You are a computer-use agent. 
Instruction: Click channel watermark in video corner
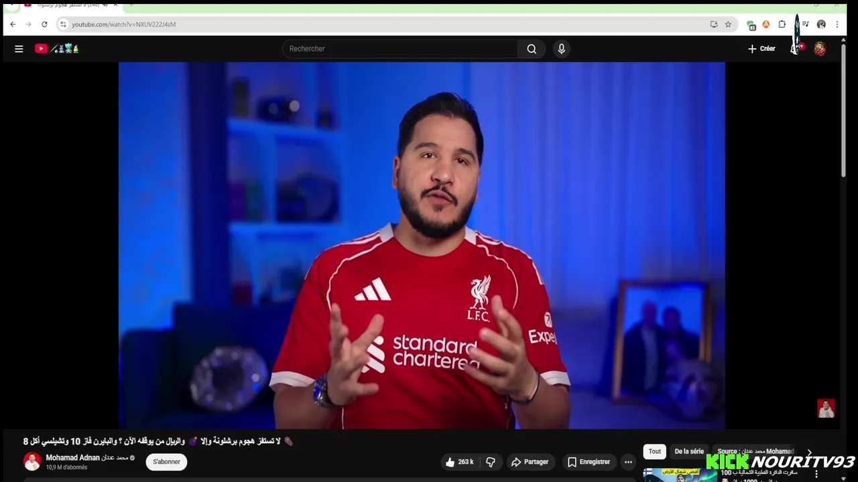click(x=826, y=408)
